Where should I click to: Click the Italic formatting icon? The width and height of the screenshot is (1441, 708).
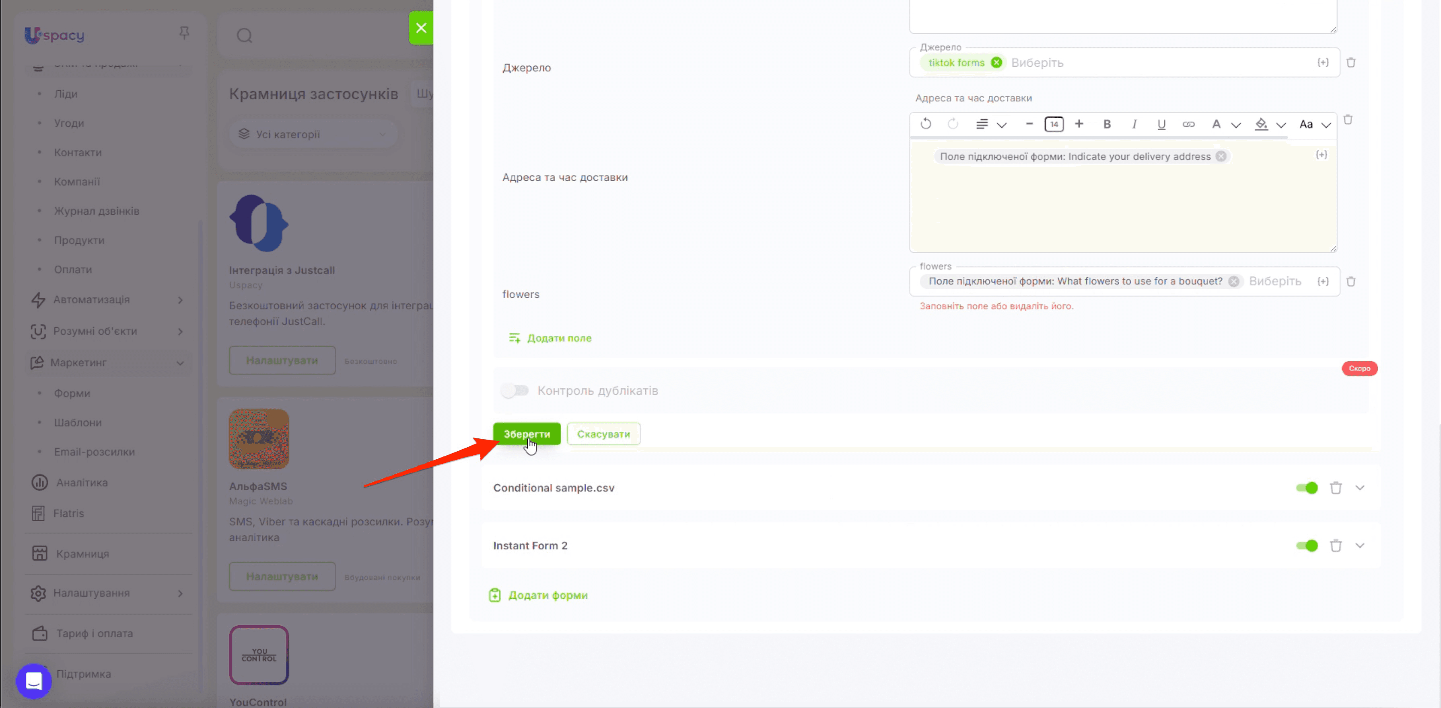[x=1134, y=124]
